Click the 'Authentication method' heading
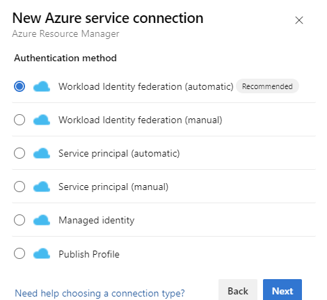Viewport: 327px width, 300px height. [x=65, y=58]
